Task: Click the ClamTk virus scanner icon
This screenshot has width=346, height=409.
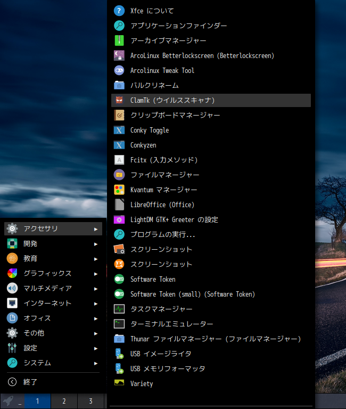Action: pyautogui.click(x=119, y=100)
